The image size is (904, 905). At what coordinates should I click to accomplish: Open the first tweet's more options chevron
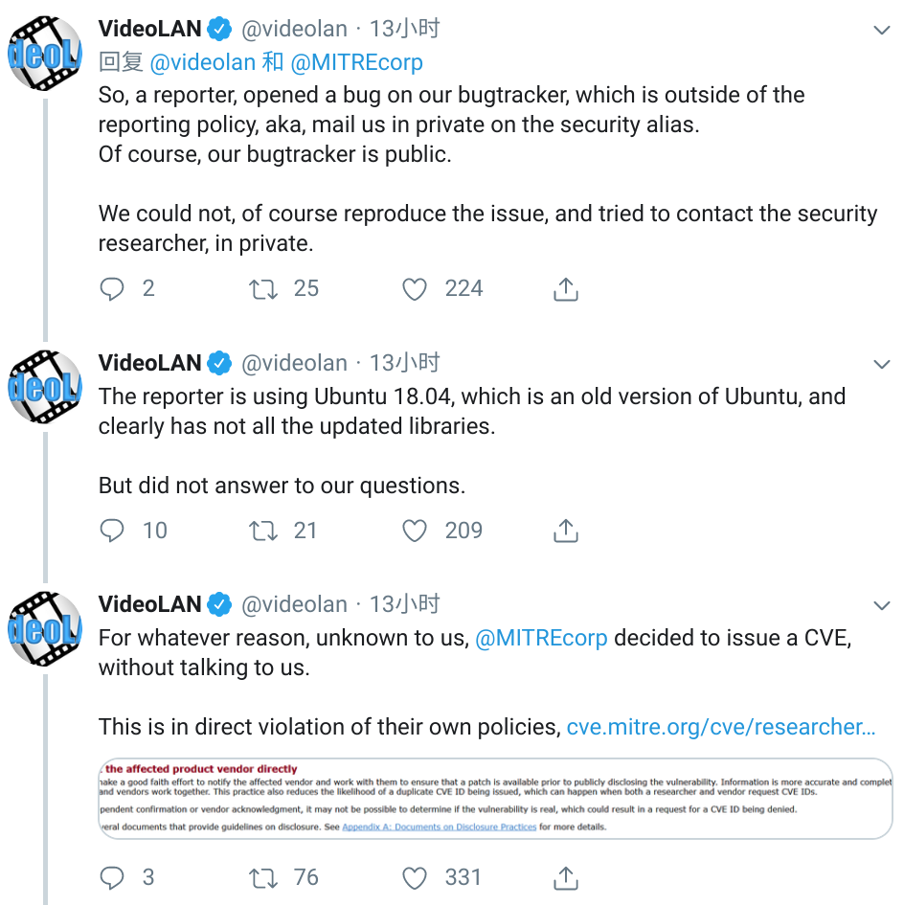[882, 31]
